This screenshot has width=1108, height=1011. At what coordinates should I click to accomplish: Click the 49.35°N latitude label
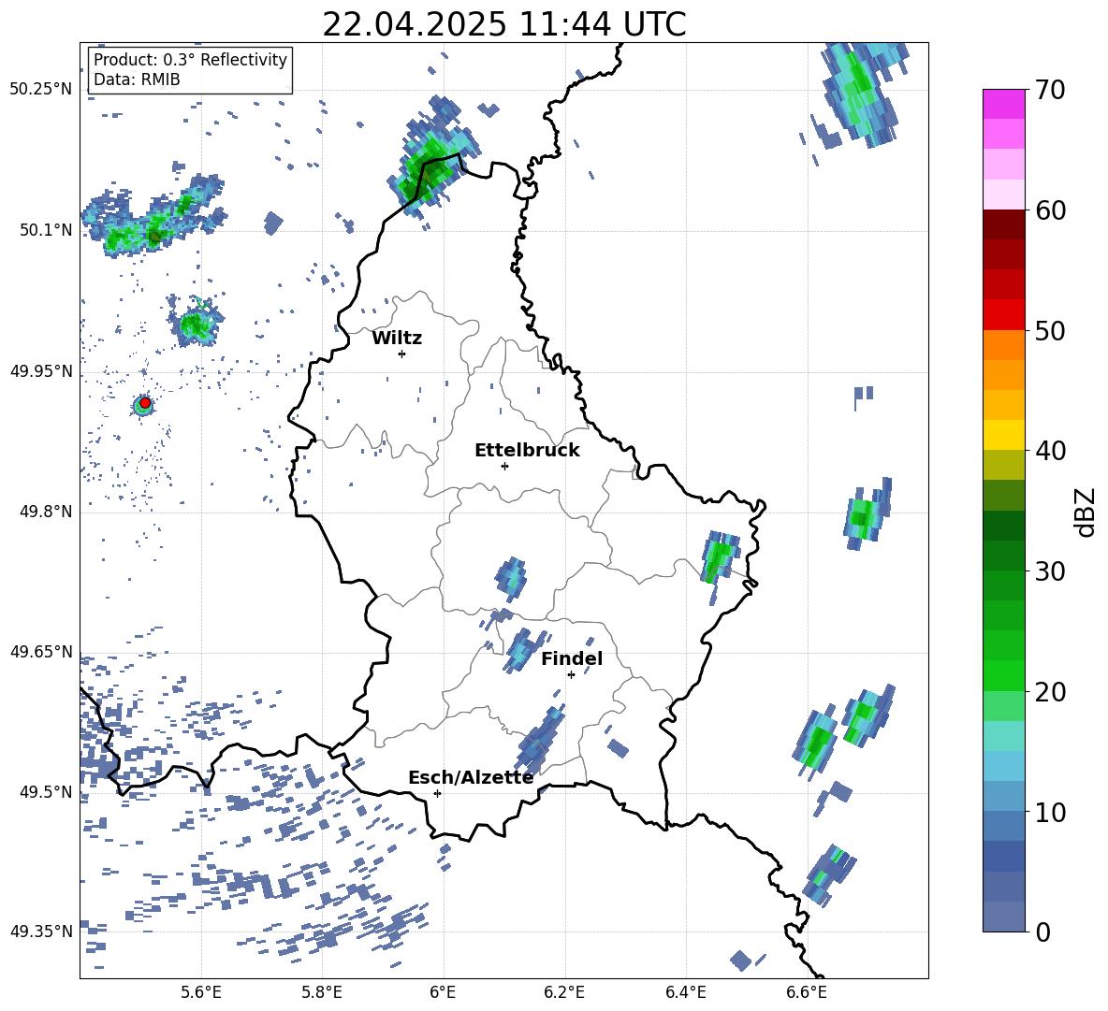click(41, 932)
